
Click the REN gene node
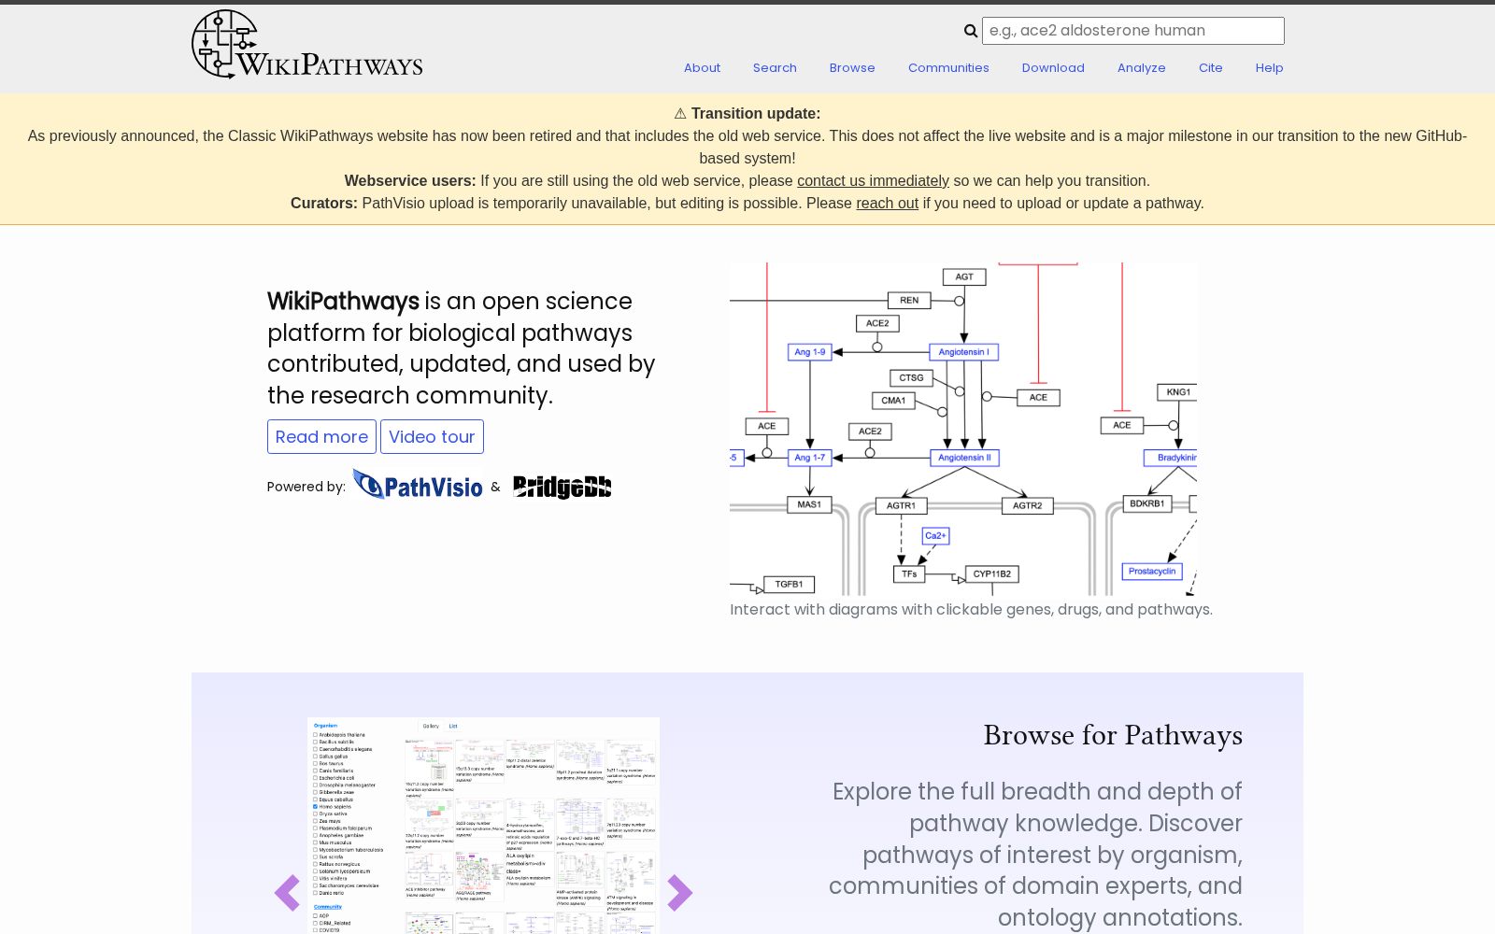[909, 301]
